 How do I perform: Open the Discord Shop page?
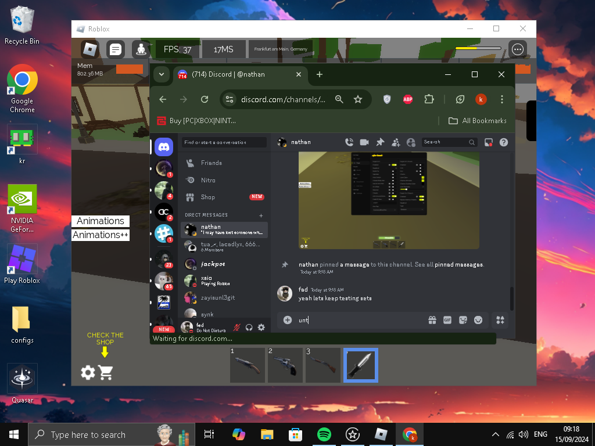(x=224, y=197)
